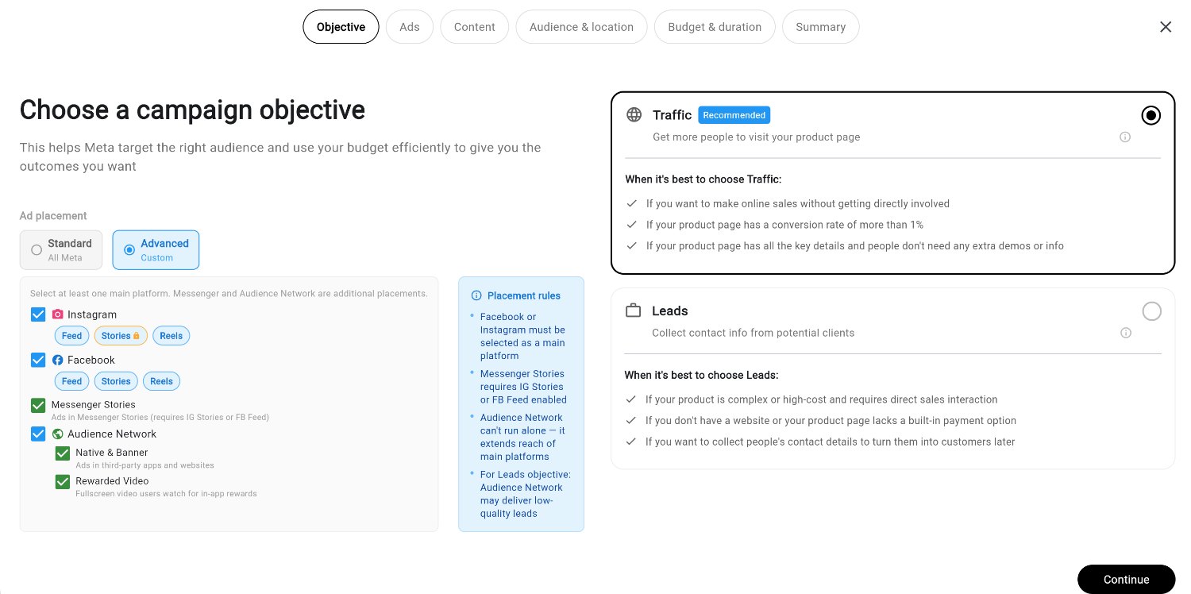This screenshot has width=1191, height=594.
Task: Click the 'collect people's contact details' bullet
Action: [830, 442]
